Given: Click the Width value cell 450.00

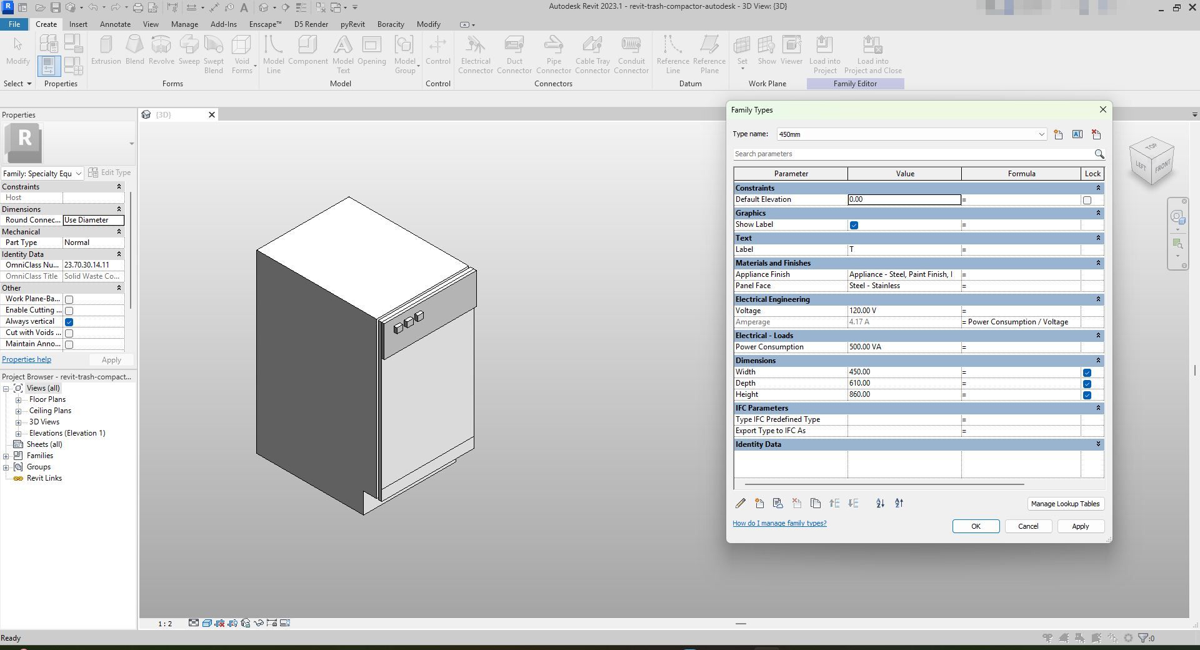Looking at the screenshot, I should click(904, 372).
